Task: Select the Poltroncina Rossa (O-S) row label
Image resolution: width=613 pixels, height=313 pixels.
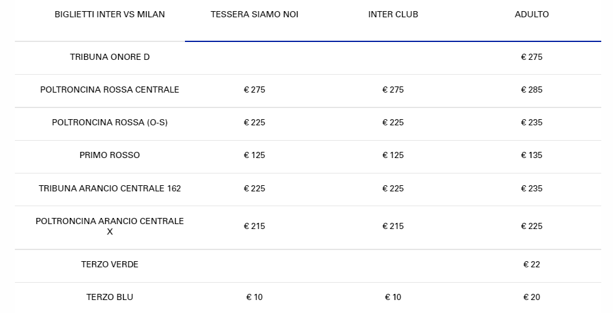Action: click(x=109, y=122)
